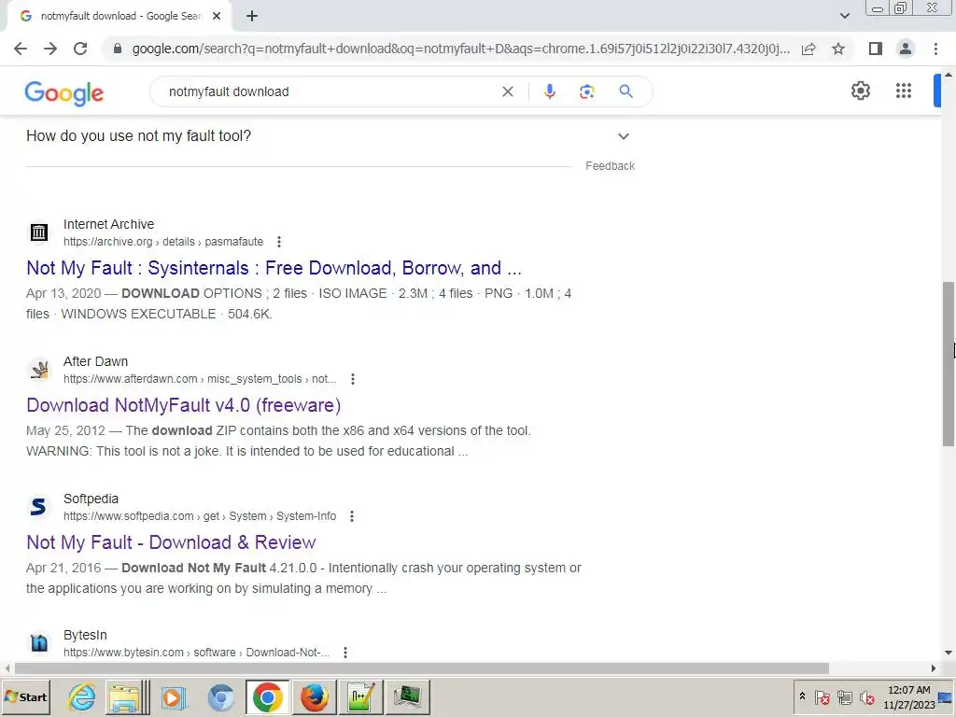Click the Feedback link

(610, 166)
